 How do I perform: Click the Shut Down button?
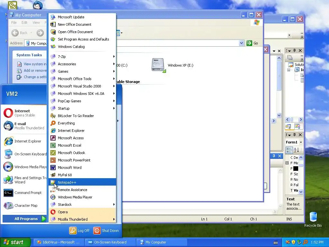[x=106, y=230]
